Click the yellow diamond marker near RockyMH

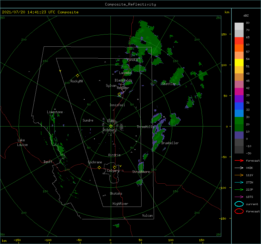(77, 76)
